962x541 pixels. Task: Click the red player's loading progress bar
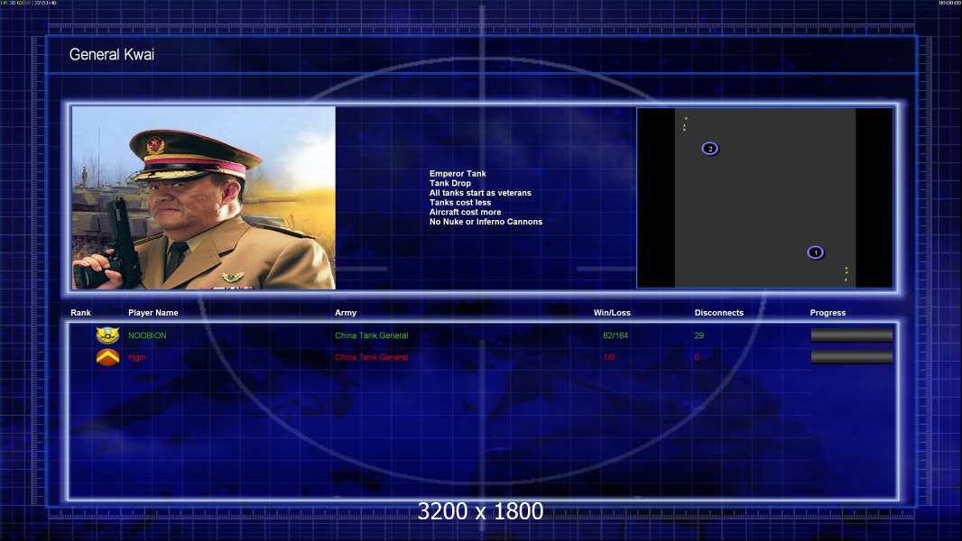point(852,357)
